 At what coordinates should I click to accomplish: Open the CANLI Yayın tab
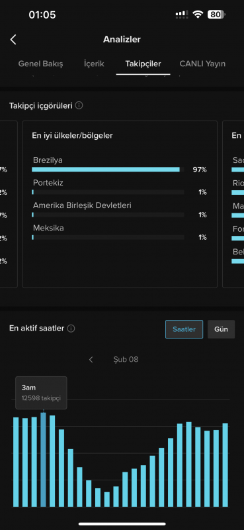point(202,64)
